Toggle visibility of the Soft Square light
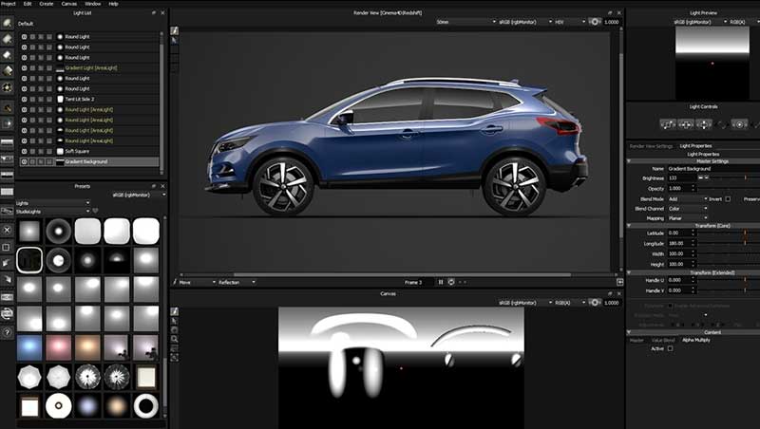Screen dimensions: 760x429 [x=25, y=151]
